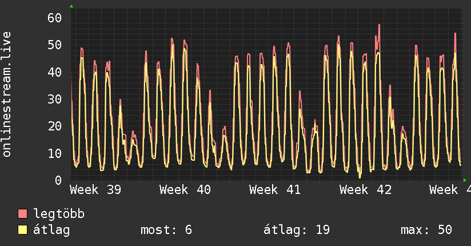Select the átlag legend label
This screenshot has width=471, height=246.
(x=51, y=230)
